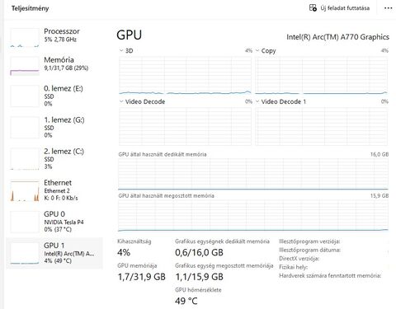The width and height of the screenshot is (396, 309).
Task: Open the 0. lemez (E:) entry
Action: (54, 96)
